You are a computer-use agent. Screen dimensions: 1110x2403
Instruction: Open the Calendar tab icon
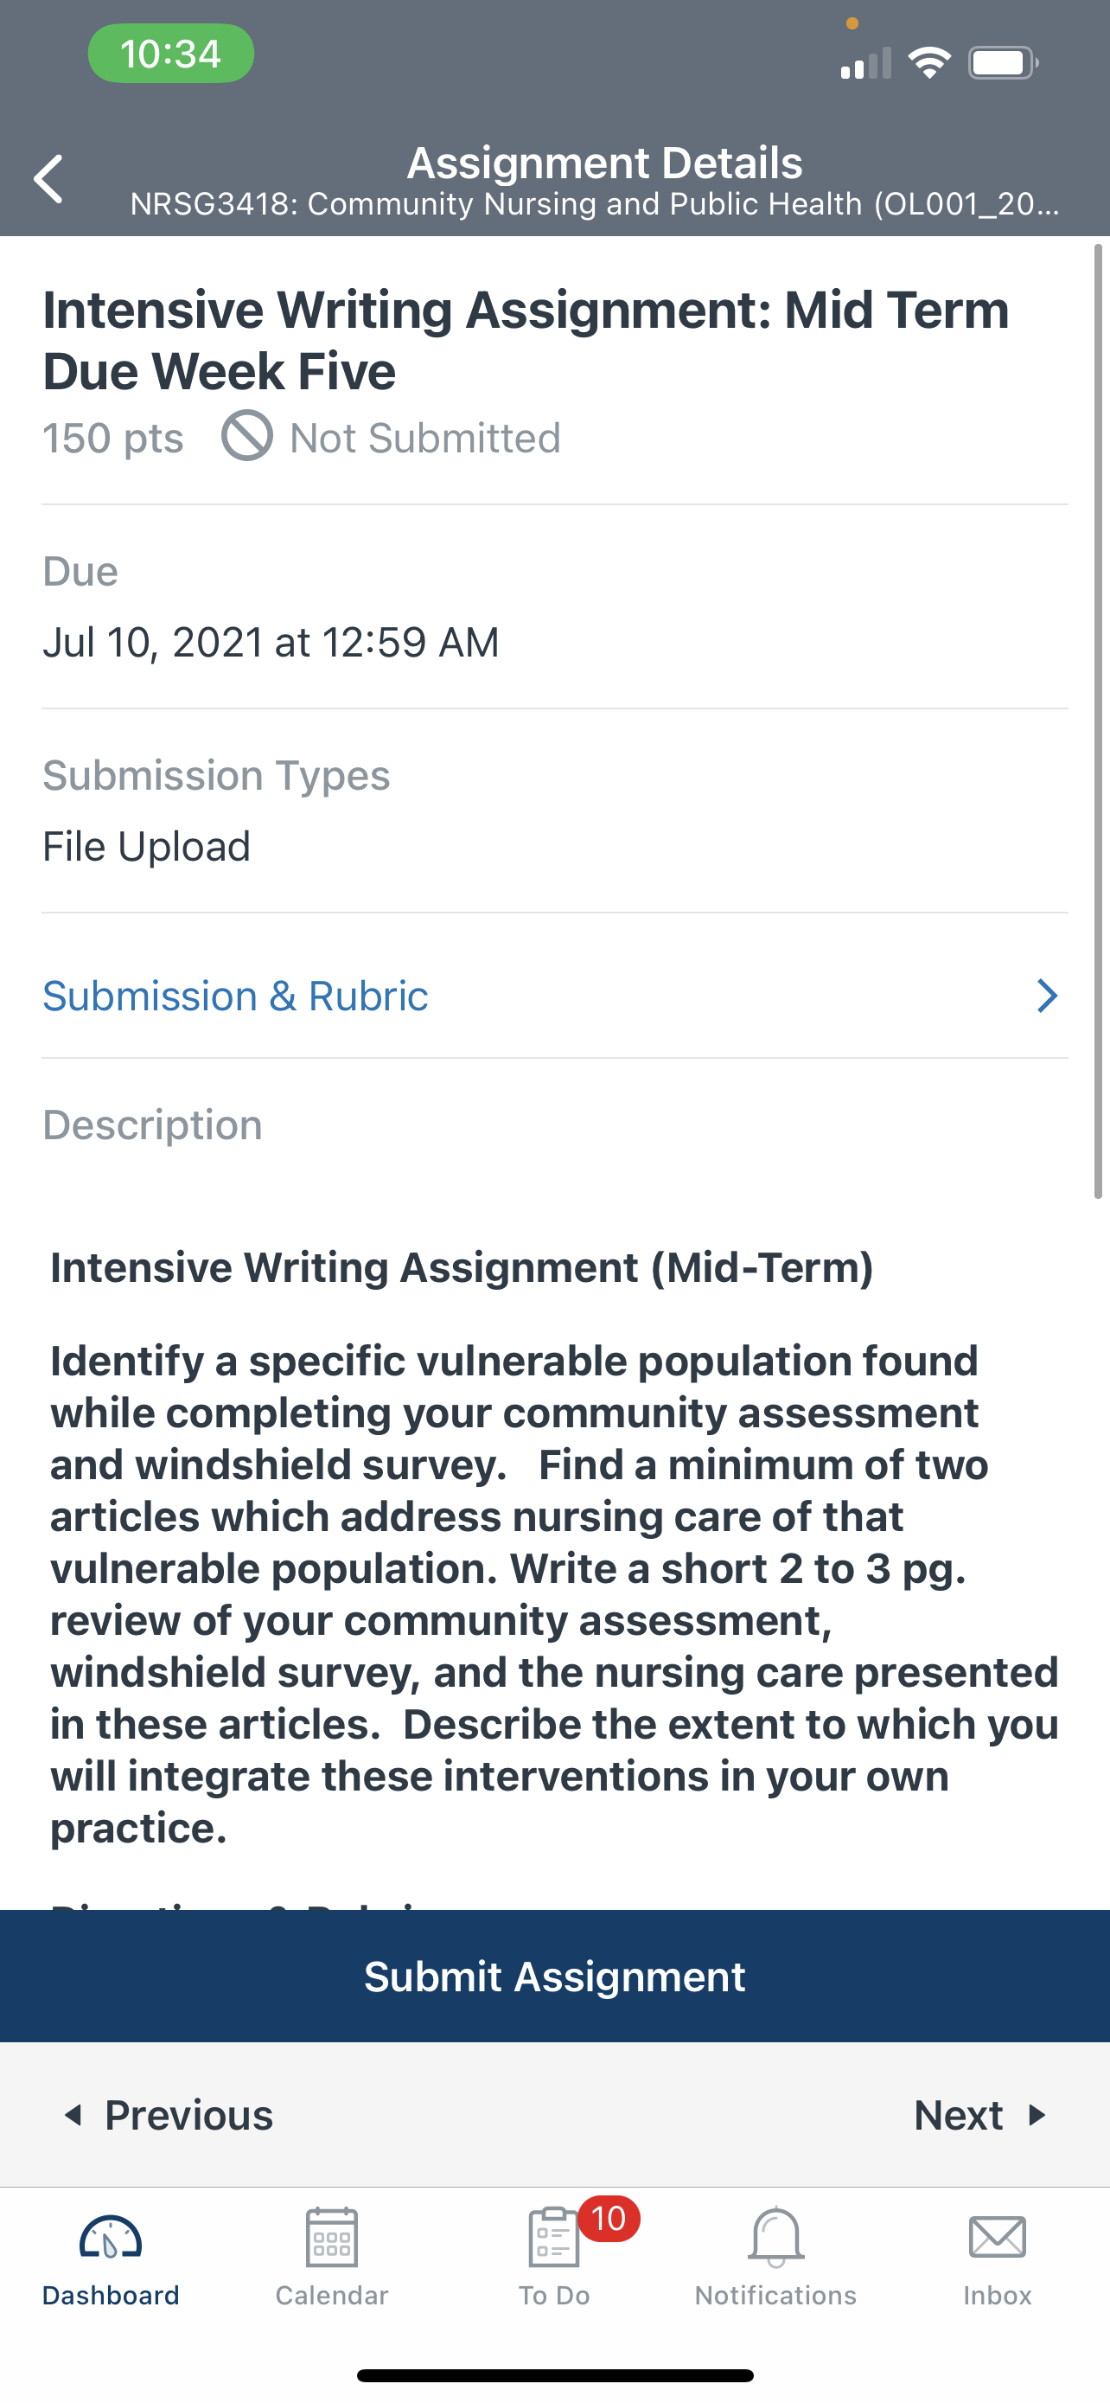click(x=332, y=2237)
